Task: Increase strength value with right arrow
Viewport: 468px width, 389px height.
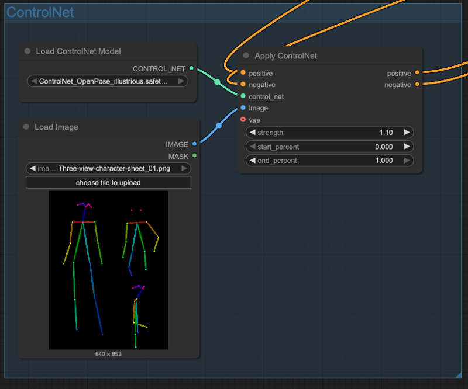Action: (x=407, y=133)
